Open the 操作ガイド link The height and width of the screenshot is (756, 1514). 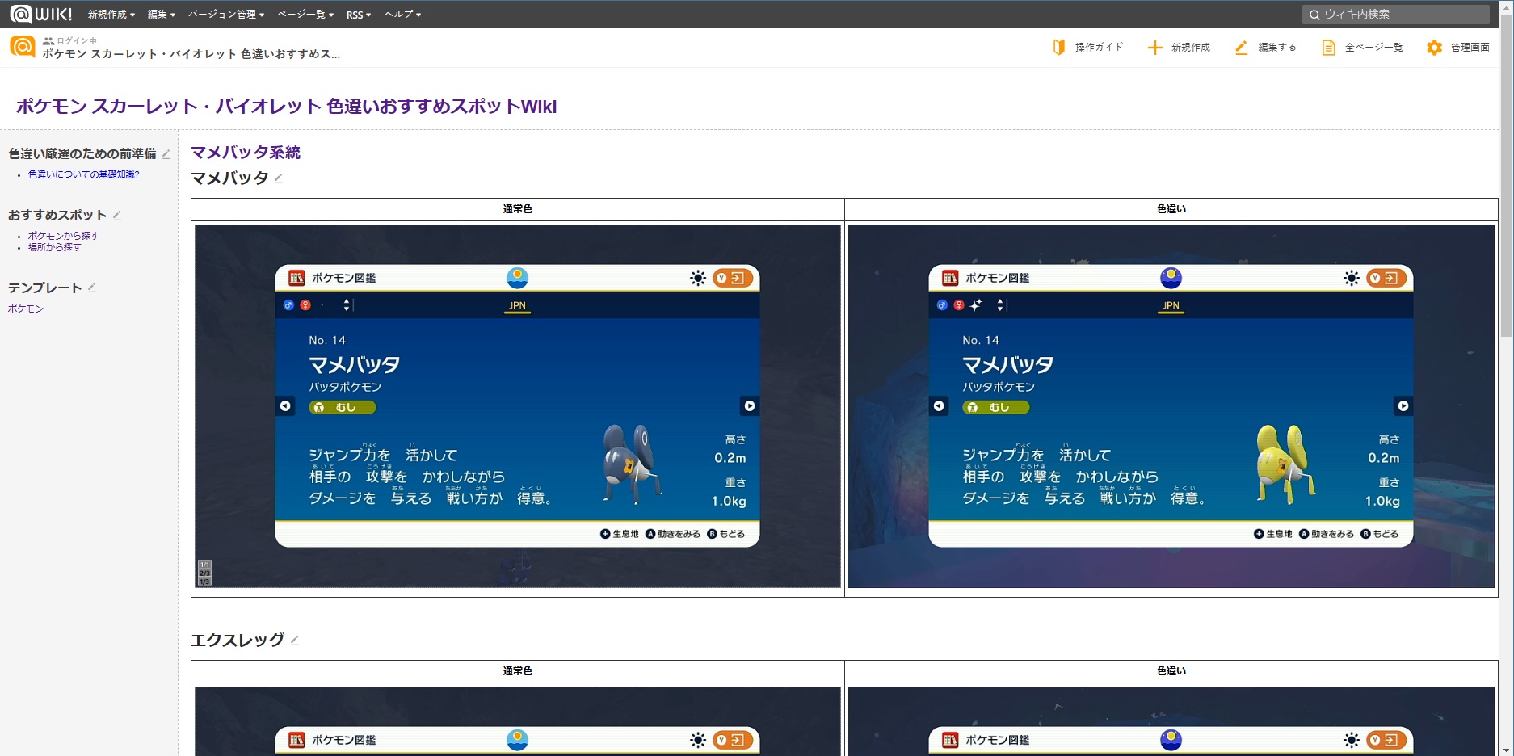[1099, 48]
